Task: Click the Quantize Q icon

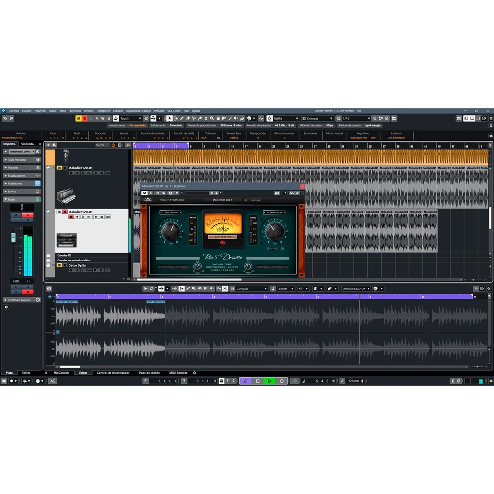Action: pyautogui.click(x=338, y=119)
